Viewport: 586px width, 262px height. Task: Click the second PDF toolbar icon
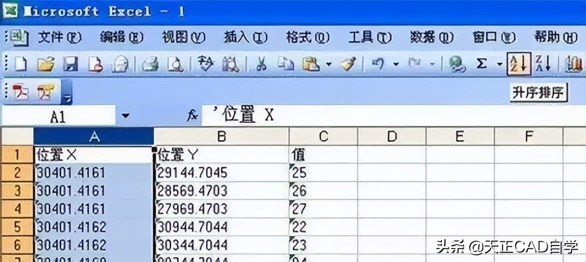click(46, 92)
